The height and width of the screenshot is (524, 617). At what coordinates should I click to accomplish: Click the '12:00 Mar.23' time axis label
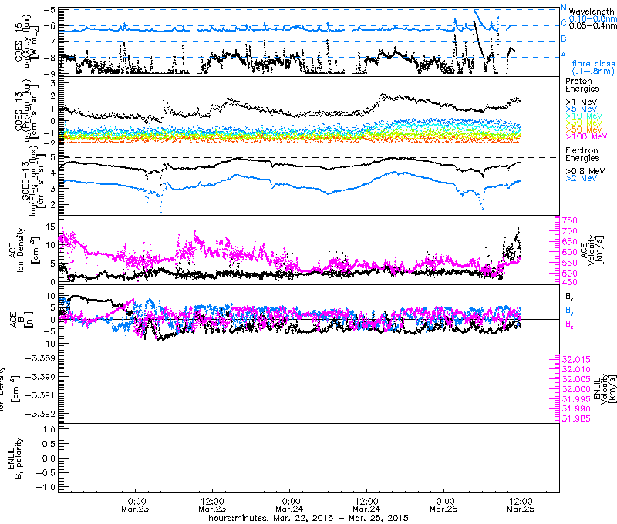[x=213, y=506]
